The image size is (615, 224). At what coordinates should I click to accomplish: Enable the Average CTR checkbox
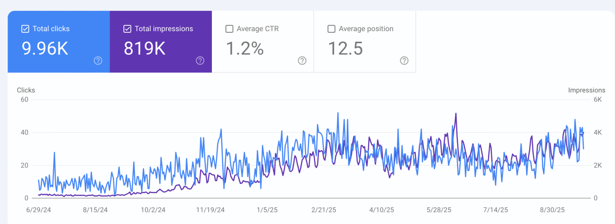(229, 29)
